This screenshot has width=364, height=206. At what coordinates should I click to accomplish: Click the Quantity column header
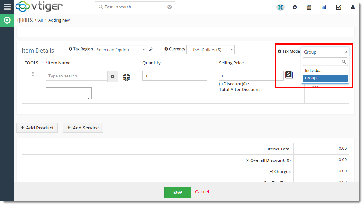151,63
